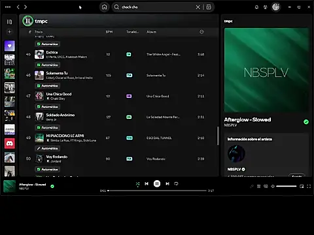Open notifications bell icon

tap(256, 7)
